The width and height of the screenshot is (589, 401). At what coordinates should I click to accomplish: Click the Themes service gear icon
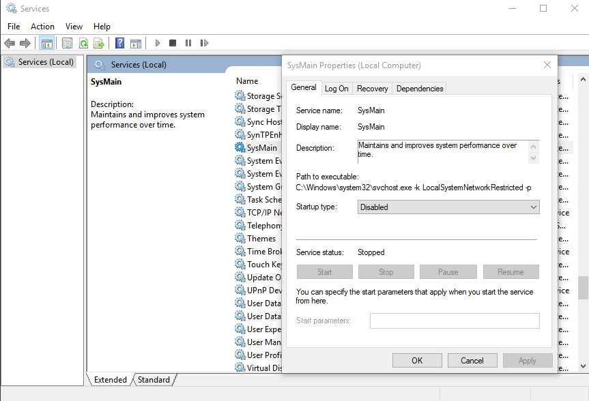click(x=240, y=238)
